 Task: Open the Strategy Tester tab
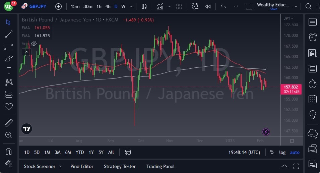coord(120,166)
